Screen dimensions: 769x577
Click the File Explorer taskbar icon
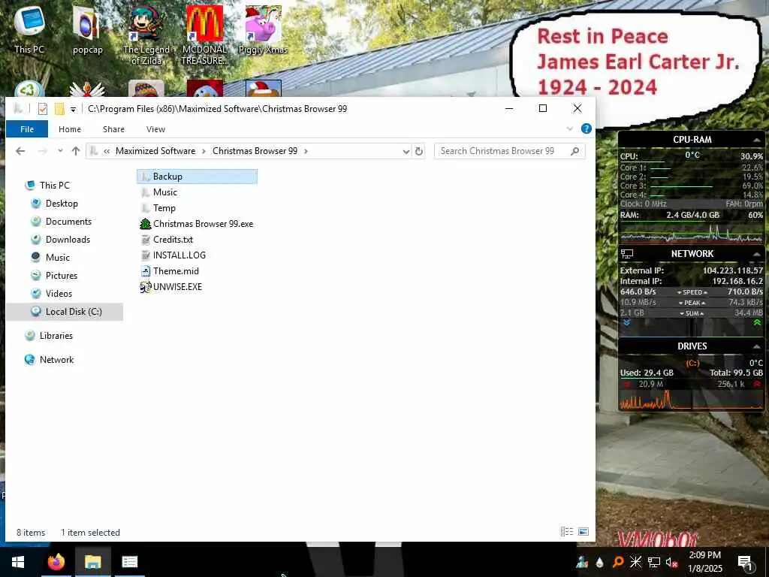click(x=92, y=562)
